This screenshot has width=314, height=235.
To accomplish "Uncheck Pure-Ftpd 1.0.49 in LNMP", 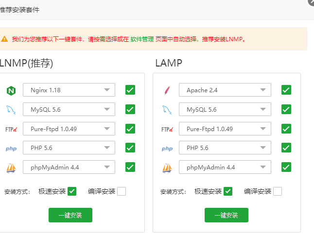I will click(130, 129).
